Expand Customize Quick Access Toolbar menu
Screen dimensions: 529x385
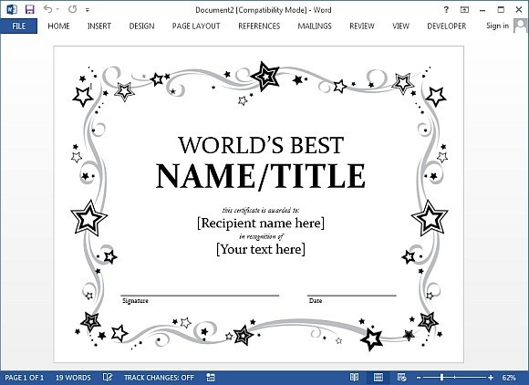(88, 10)
